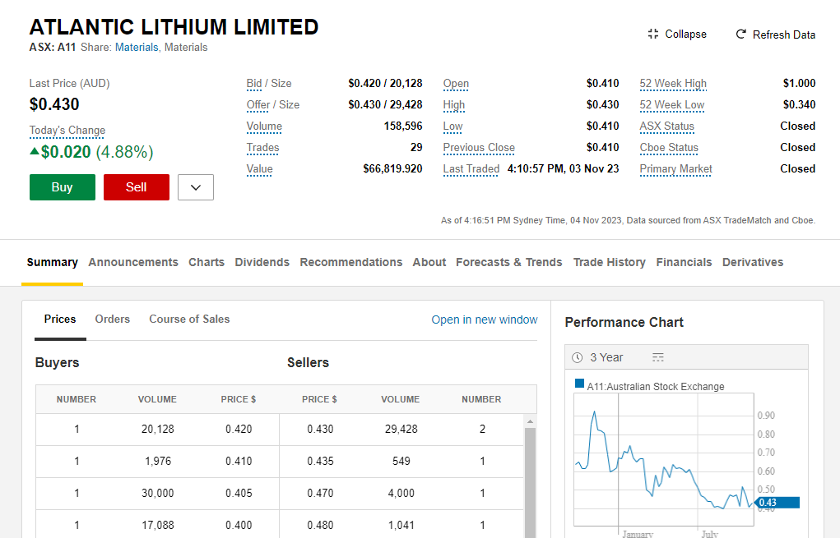Open the Recommendations tab
The height and width of the screenshot is (538, 840).
351,262
